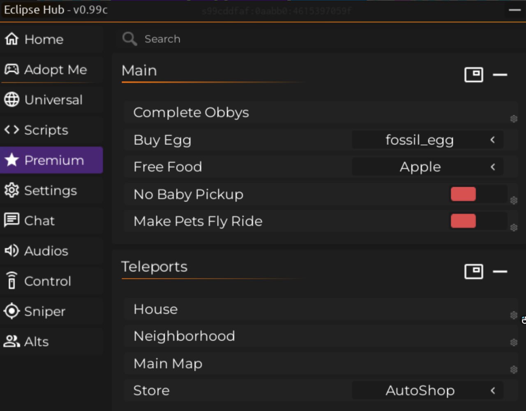Open the Sniper tab
The image size is (526, 411).
pyautogui.click(x=51, y=311)
